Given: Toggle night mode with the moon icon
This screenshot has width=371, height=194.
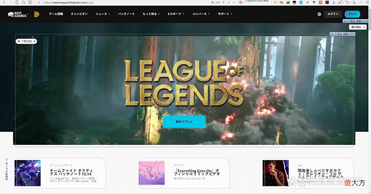Looking at the screenshot, I should click(355, 2).
